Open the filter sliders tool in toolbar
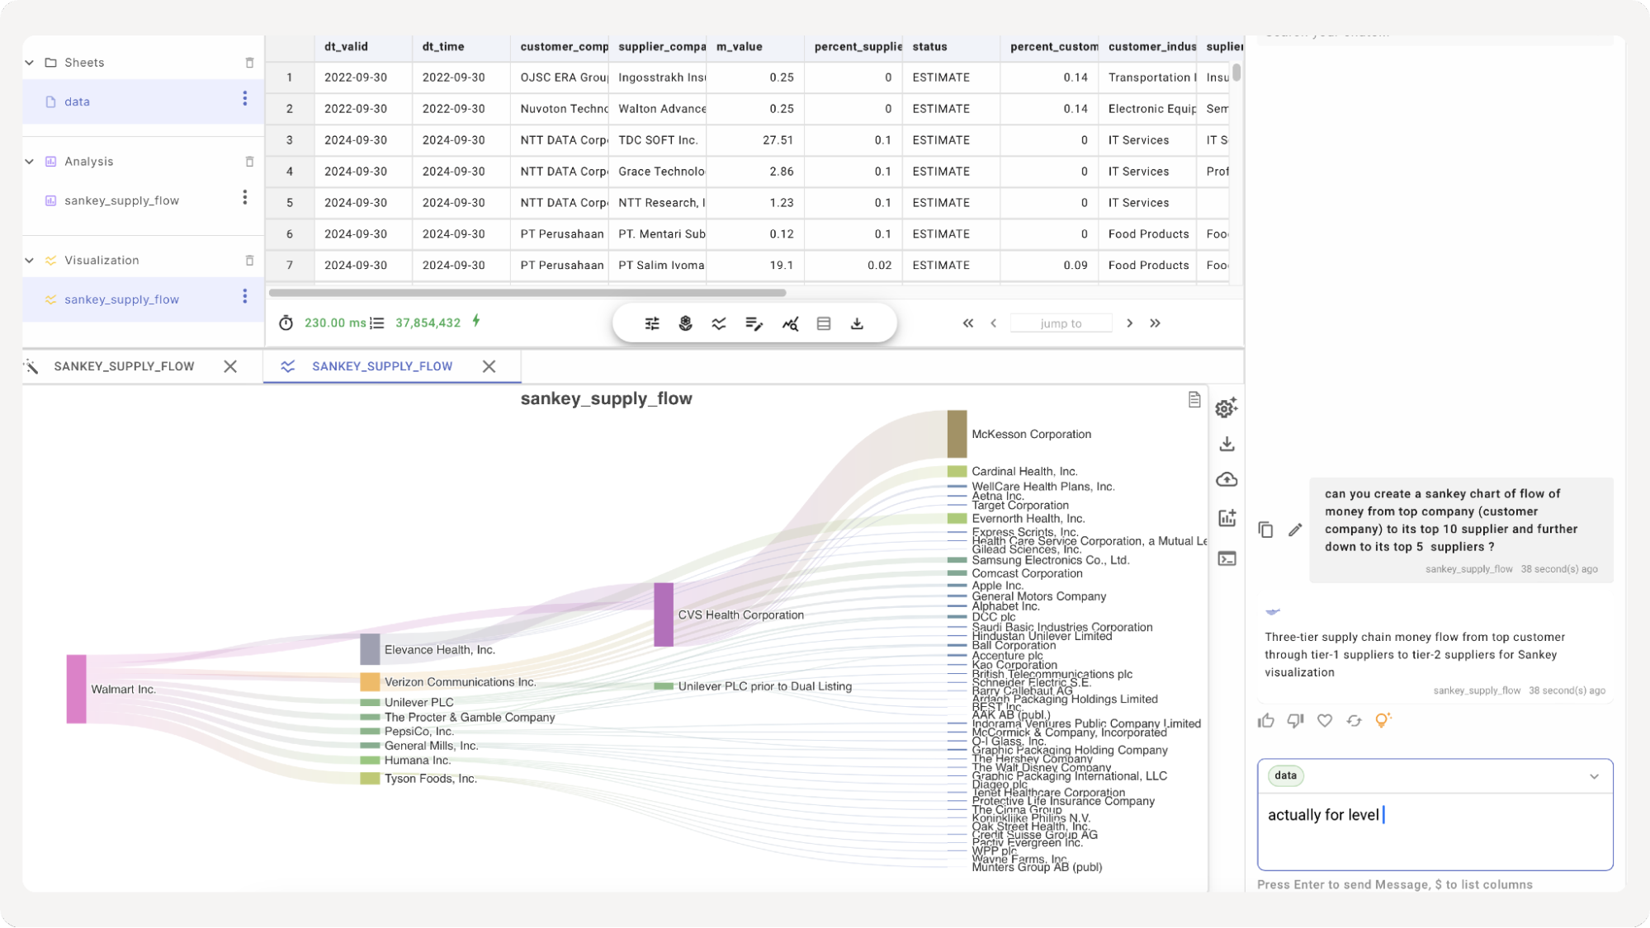1650x928 pixels. pyautogui.click(x=652, y=323)
